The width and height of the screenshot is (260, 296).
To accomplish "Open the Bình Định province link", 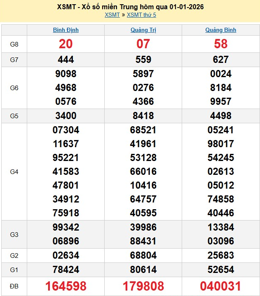I will click(66, 30).
